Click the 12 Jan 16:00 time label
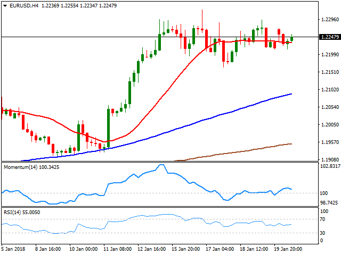This screenshot has height=255, width=341. tap(151, 249)
